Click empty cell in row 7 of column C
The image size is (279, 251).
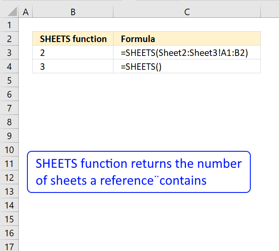click(187, 108)
